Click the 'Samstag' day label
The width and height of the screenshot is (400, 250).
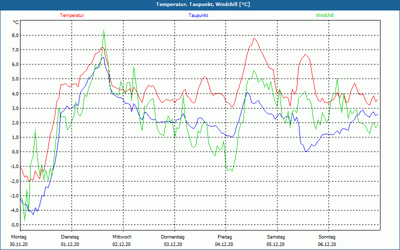coord(276,237)
